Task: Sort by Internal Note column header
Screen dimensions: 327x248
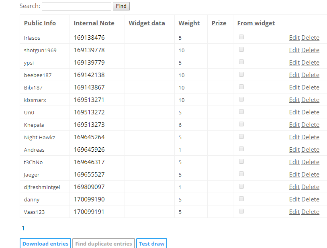Action: [x=94, y=23]
